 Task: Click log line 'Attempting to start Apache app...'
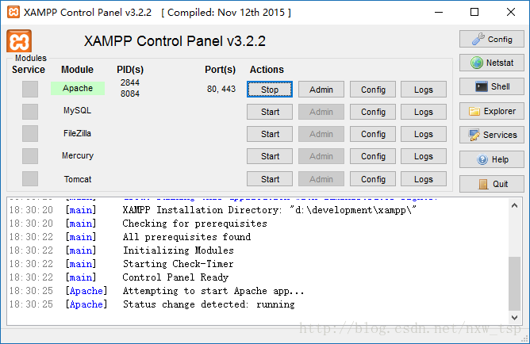(x=213, y=291)
